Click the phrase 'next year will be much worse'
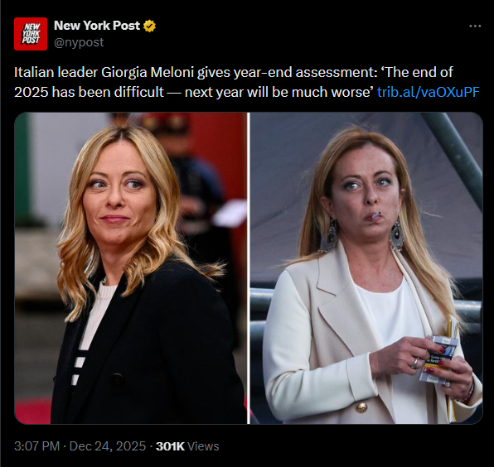This screenshot has width=494, height=467. tap(278, 92)
